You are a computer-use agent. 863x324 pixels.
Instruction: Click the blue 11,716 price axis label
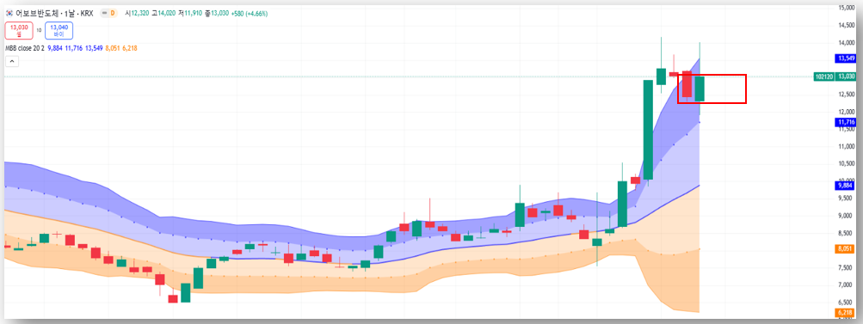point(846,121)
